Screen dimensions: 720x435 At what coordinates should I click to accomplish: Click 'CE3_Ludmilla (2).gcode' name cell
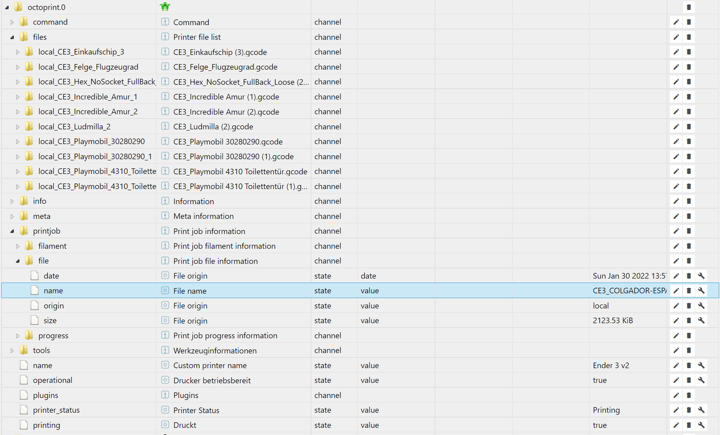click(213, 127)
